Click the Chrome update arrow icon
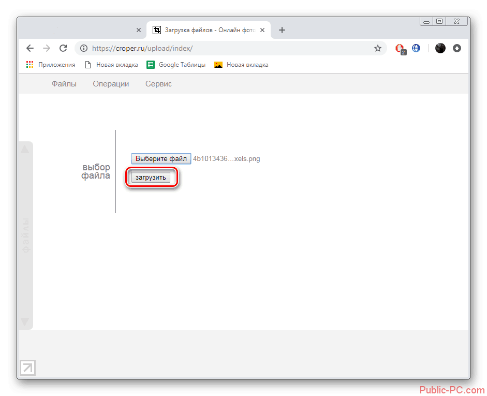Viewport: 487px width, 396px height. coord(456,48)
